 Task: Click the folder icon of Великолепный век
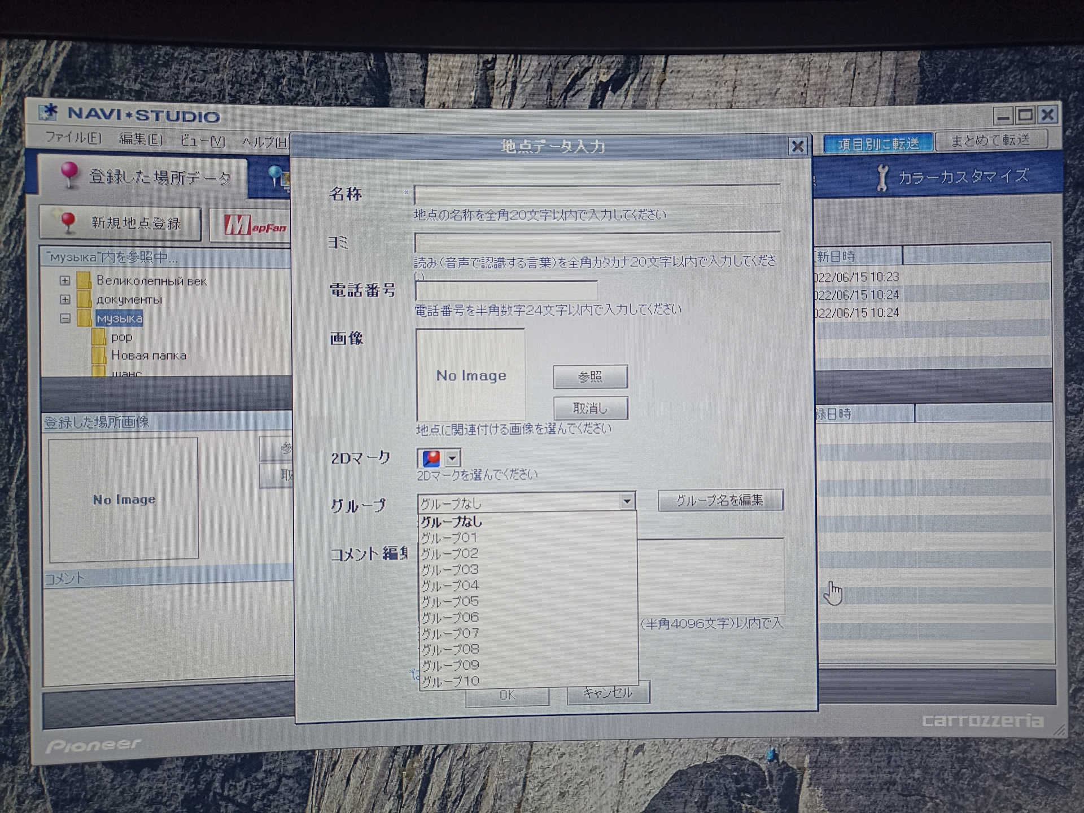tap(84, 280)
